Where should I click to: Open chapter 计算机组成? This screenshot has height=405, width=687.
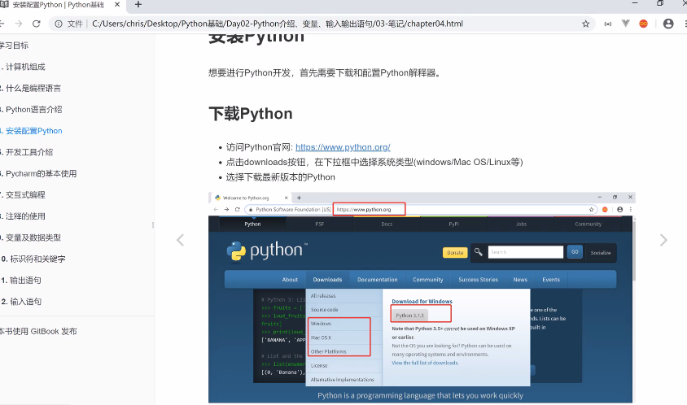point(24,67)
